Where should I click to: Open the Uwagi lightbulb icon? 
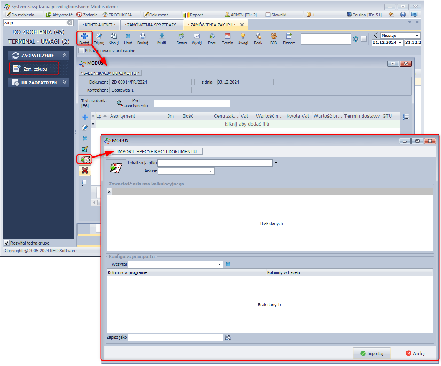click(x=243, y=37)
